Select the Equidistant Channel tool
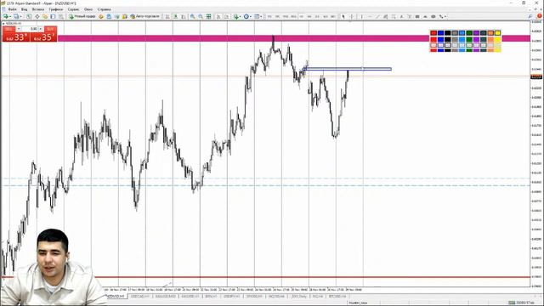 click(385, 16)
